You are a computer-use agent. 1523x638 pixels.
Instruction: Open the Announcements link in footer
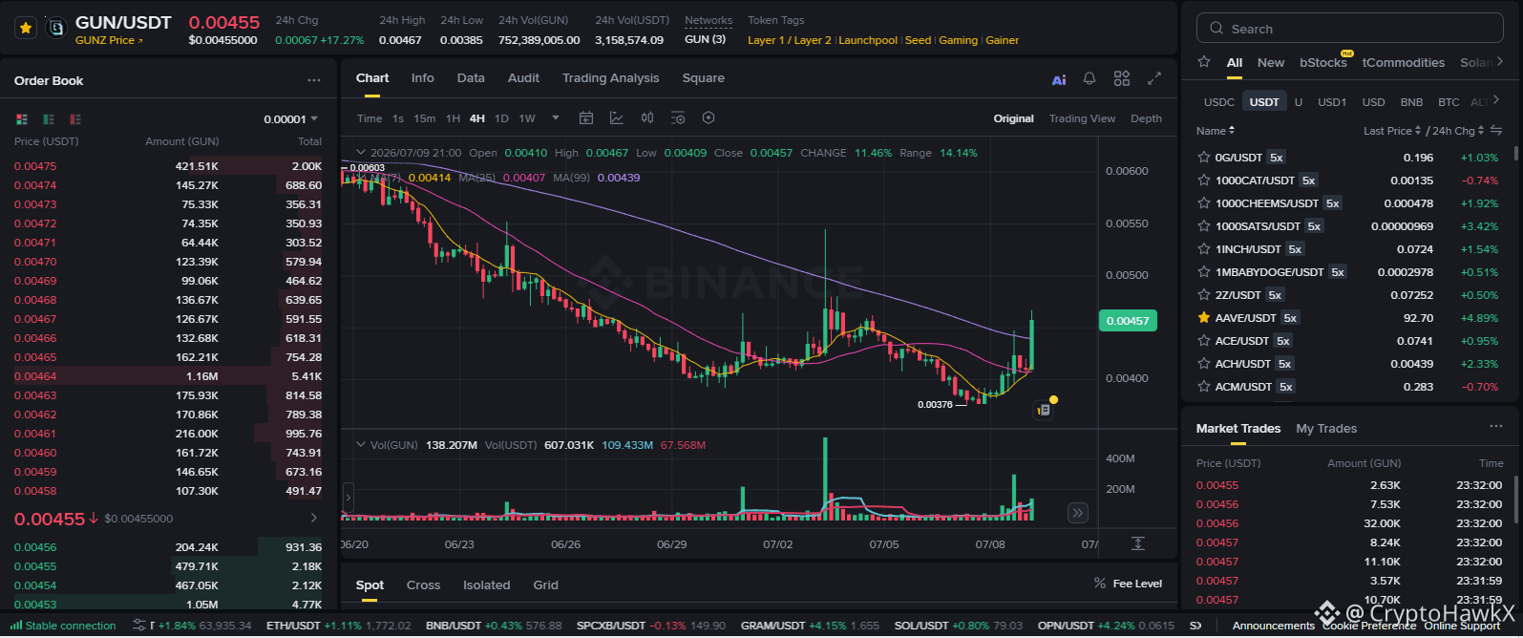(x=1273, y=627)
